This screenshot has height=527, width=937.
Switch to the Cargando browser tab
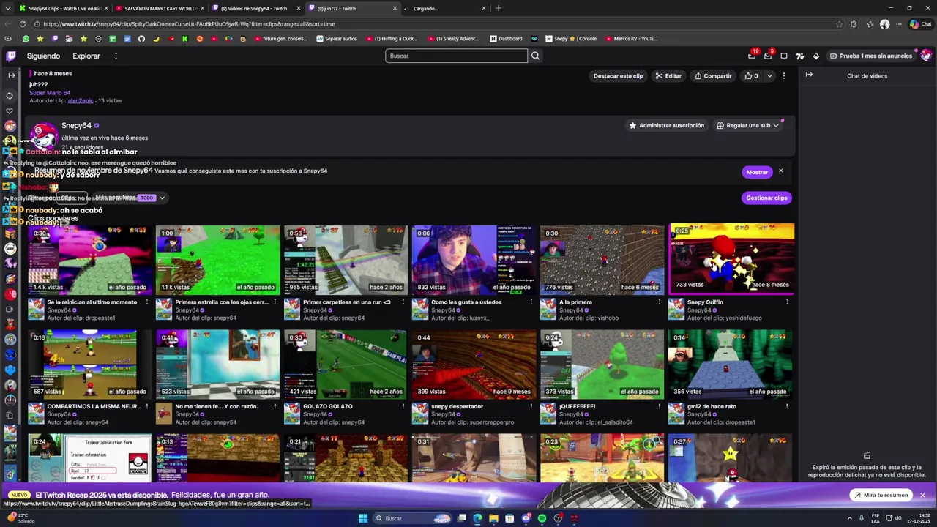click(445, 8)
